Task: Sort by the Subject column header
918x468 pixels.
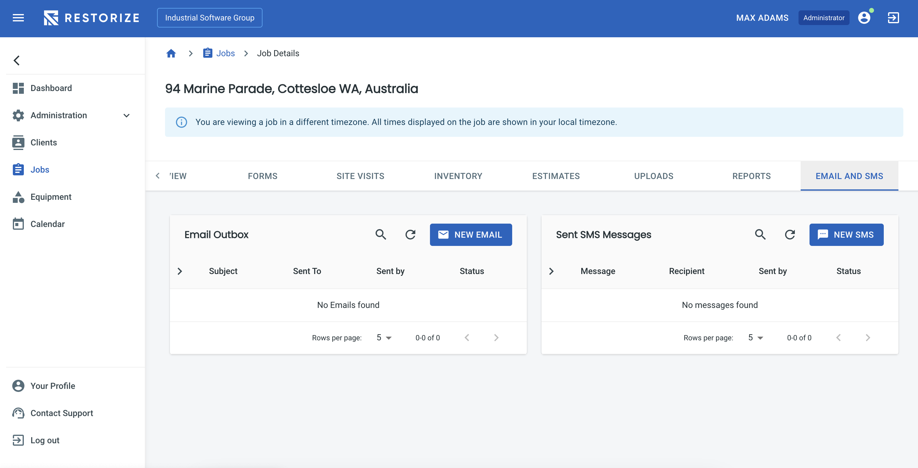Action: coord(223,271)
